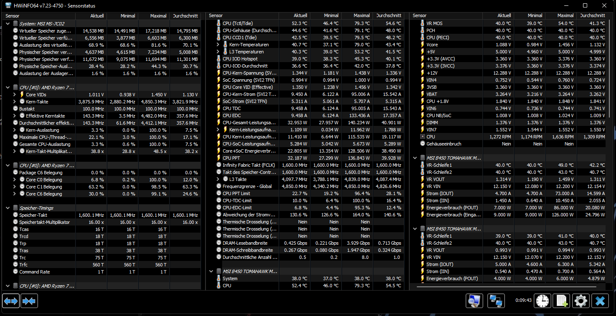Select the Frequenzgrenze - Global row
Screen dimensions: 616x316
click(305, 186)
